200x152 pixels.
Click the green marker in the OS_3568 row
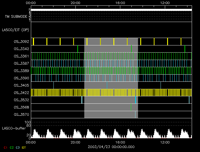(131, 107)
